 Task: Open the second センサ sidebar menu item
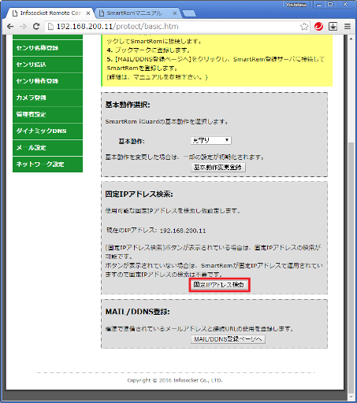tap(47, 65)
